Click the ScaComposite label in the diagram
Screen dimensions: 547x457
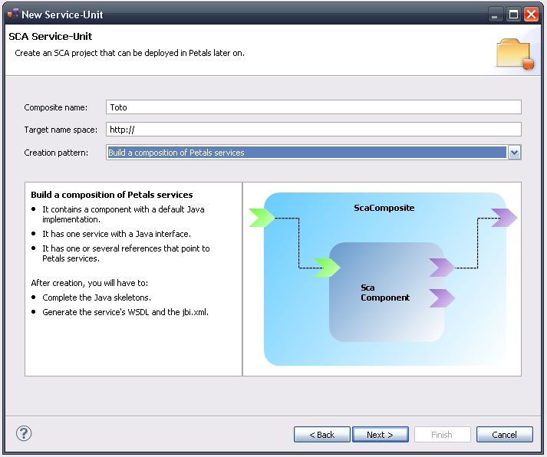point(384,208)
